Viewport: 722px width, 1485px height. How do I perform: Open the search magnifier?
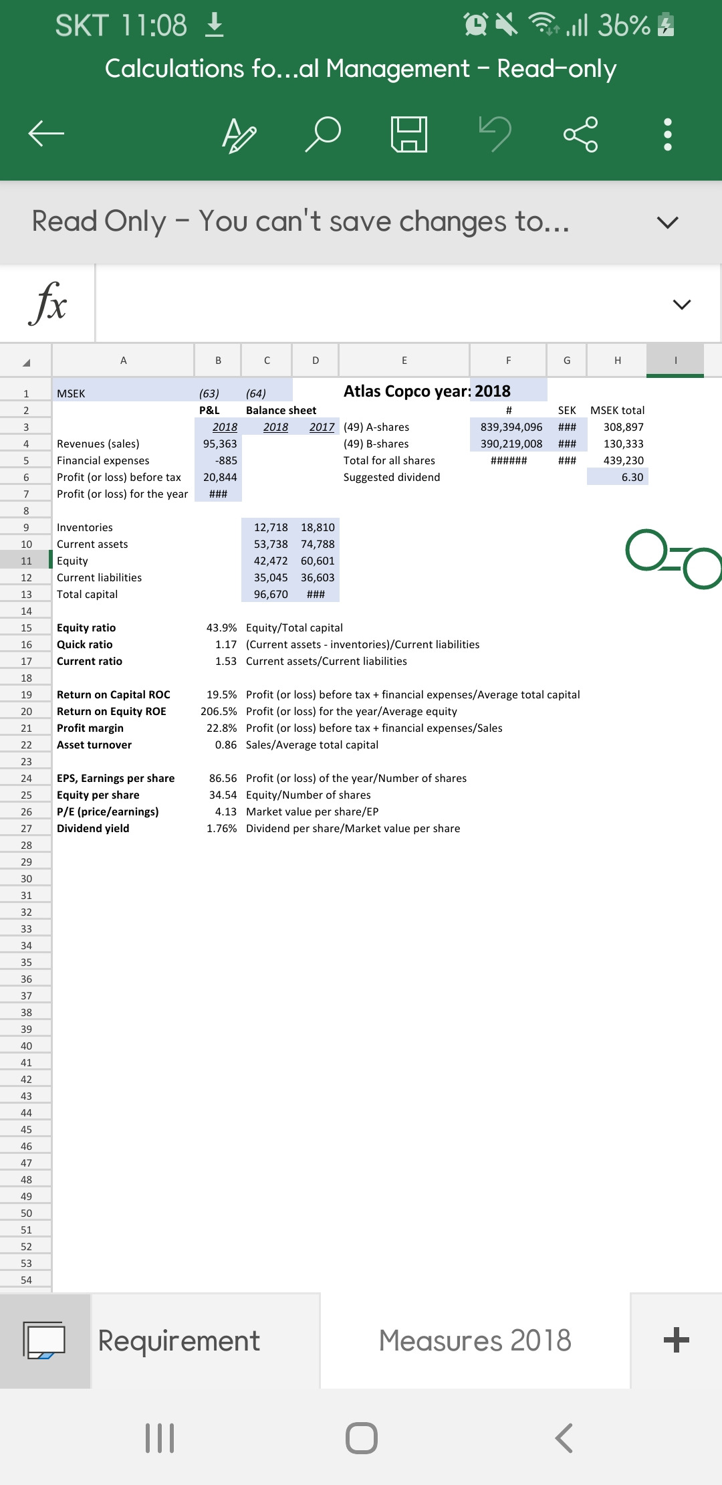pyautogui.click(x=324, y=134)
